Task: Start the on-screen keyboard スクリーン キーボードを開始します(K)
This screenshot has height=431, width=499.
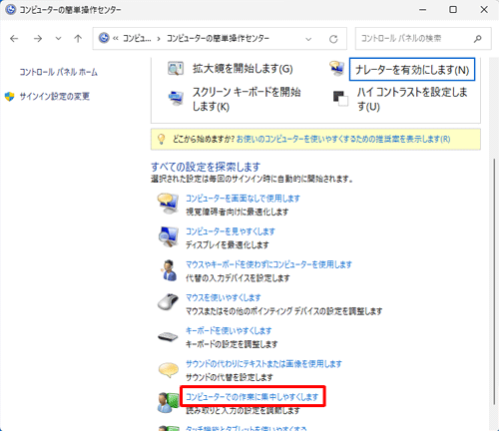Action: tap(247, 99)
